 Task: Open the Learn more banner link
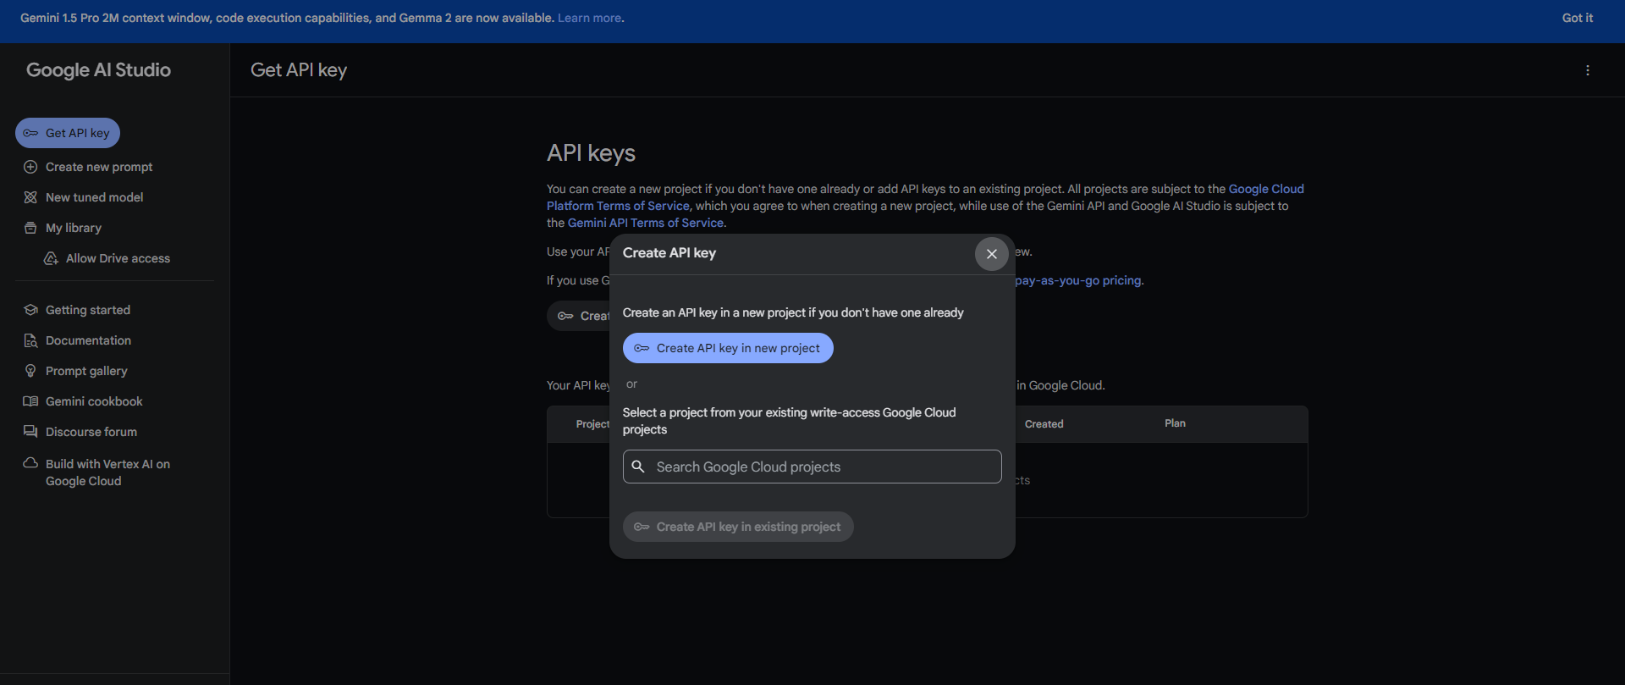[x=589, y=18]
